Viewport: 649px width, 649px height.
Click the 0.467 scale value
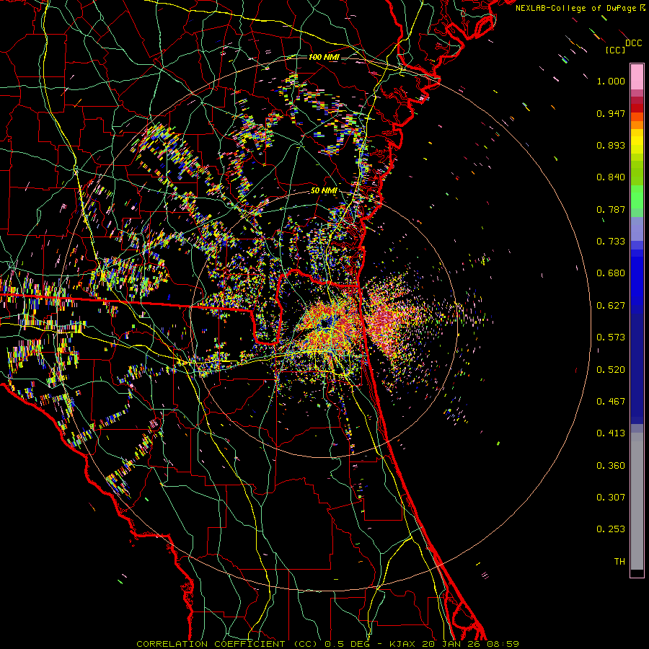click(x=611, y=402)
